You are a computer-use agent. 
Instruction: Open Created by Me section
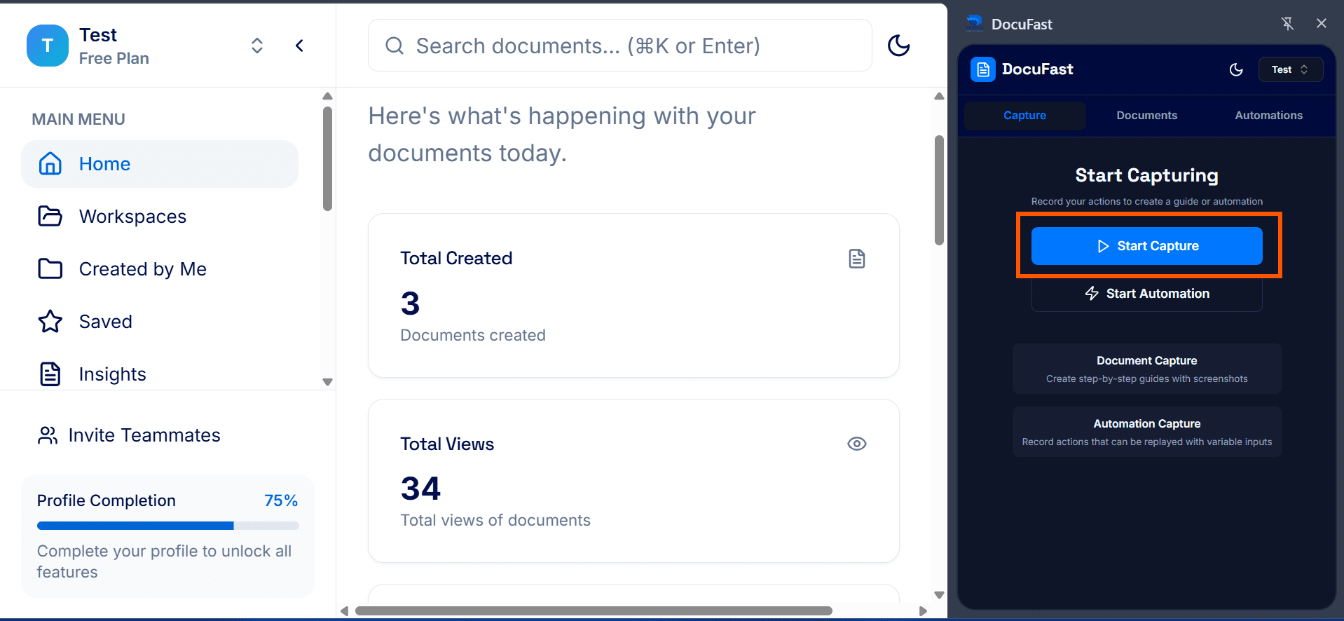[x=160, y=269]
